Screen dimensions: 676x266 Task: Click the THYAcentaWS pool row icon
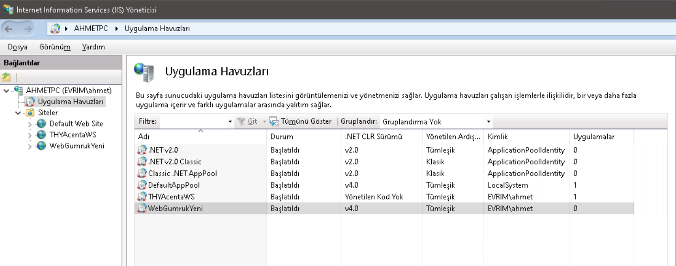(x=142, y=196)
